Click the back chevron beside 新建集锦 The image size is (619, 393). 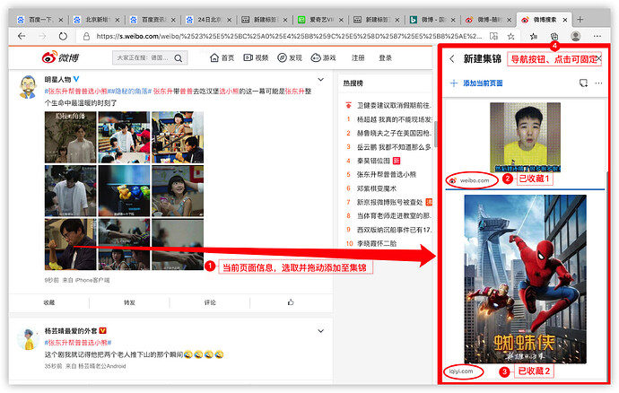pyautogui.click(x=452, y=59)
